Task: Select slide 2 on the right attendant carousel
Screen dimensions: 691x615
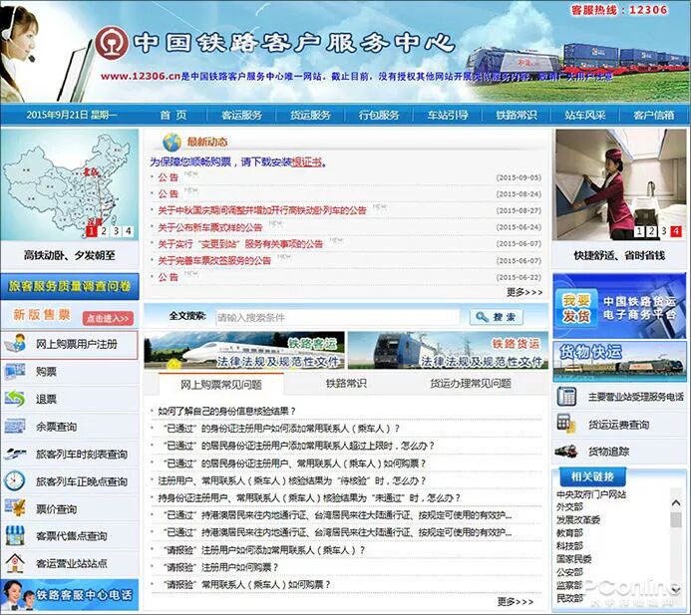Action: click(x=651, y=231)
